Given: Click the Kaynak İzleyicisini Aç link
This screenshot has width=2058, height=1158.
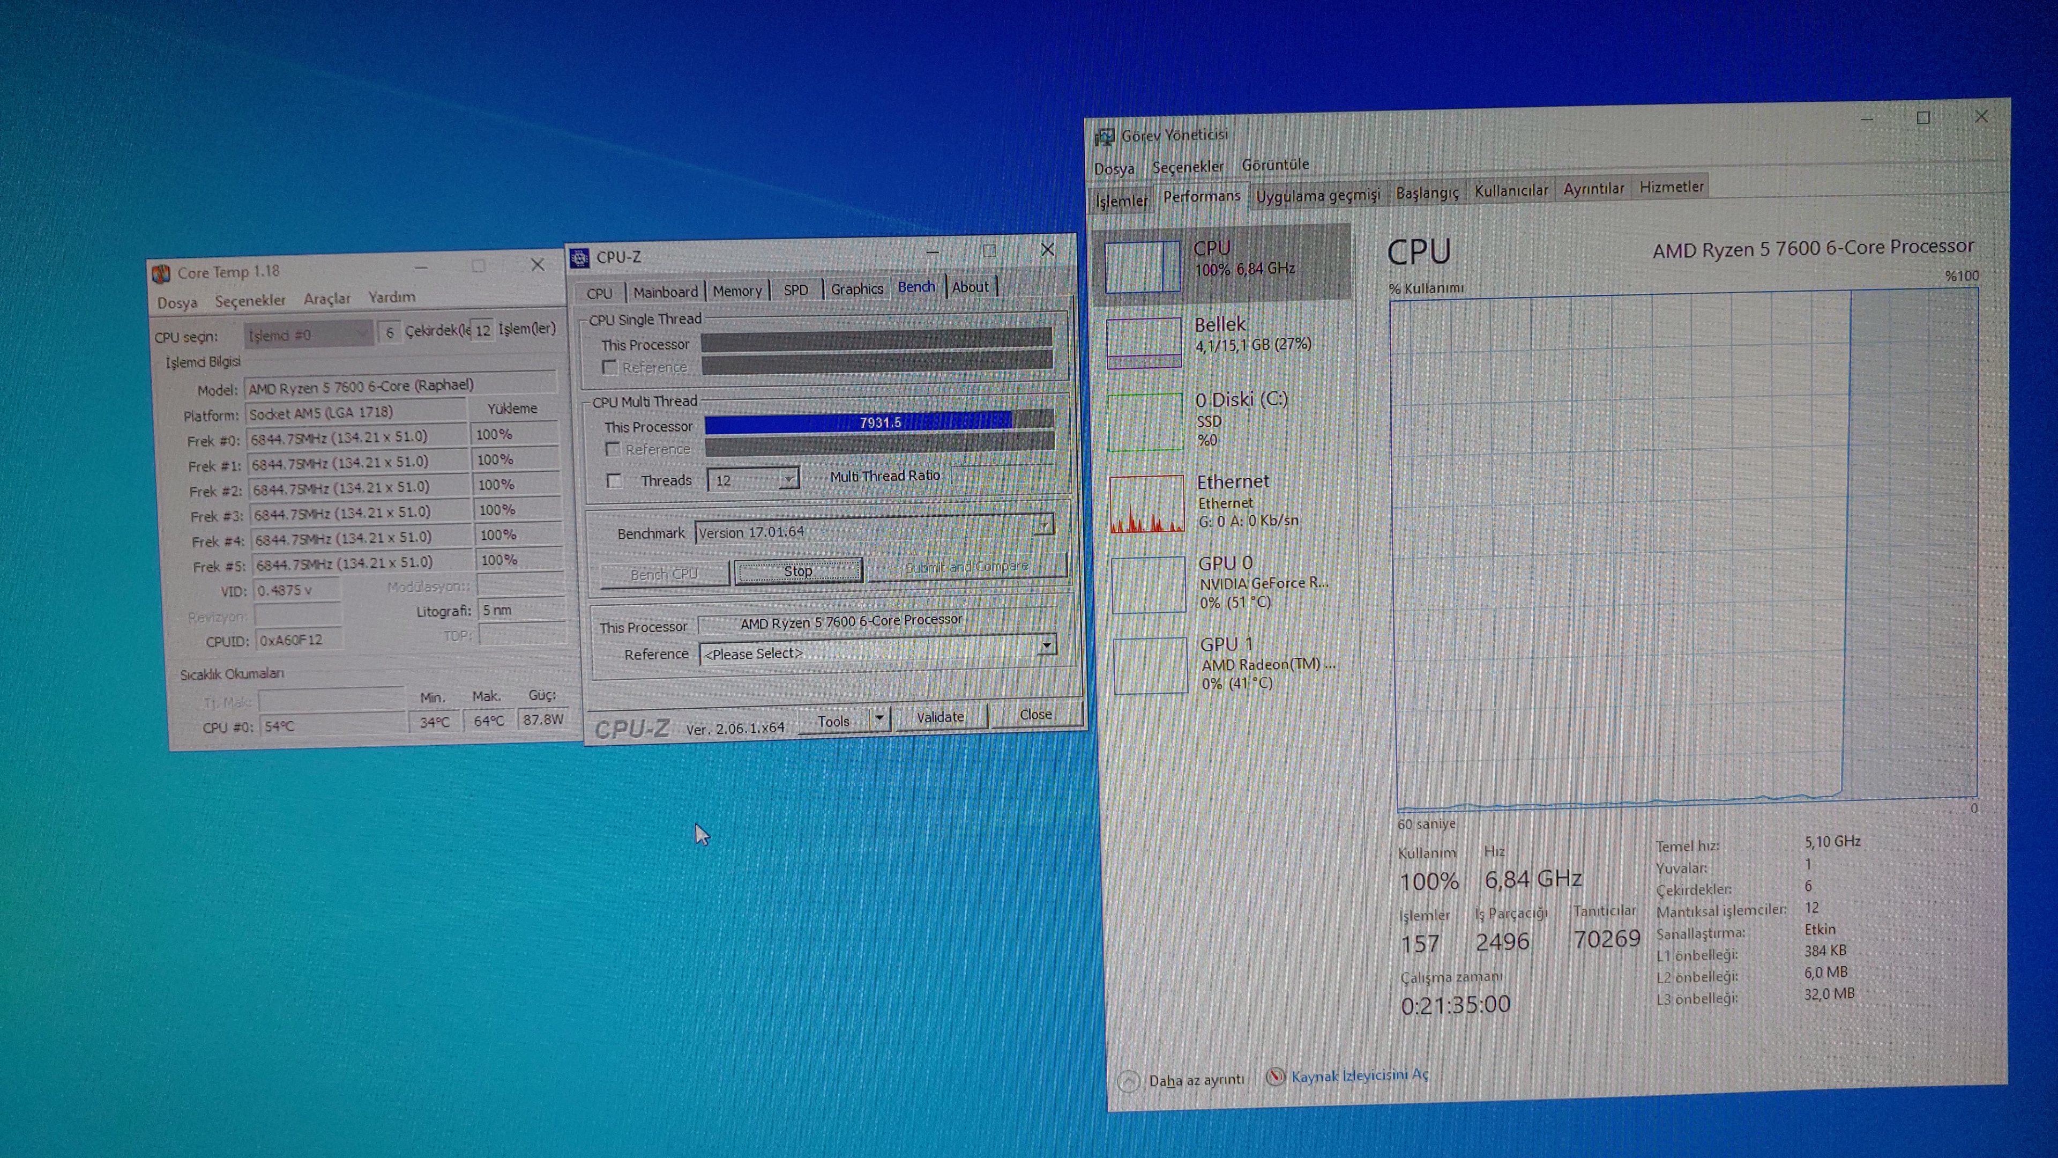Looking at the screenshot, I should 1360,1075.
